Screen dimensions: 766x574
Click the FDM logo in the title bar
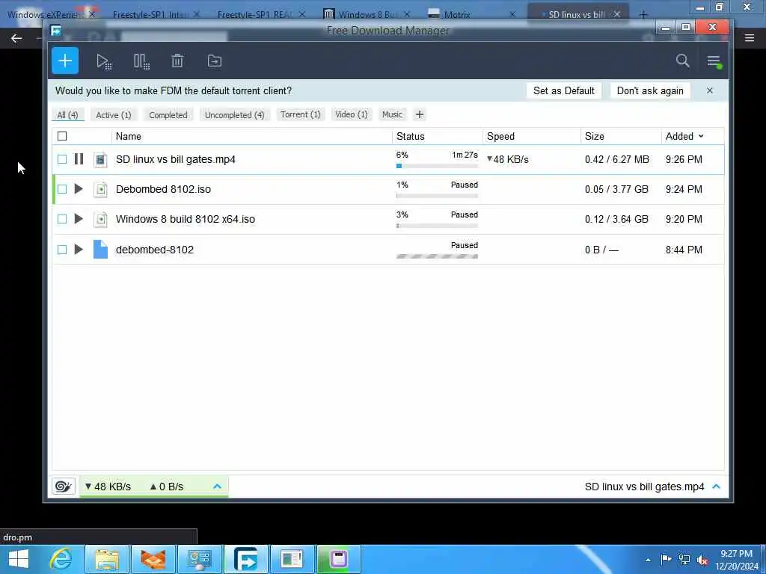coord(55,31)
